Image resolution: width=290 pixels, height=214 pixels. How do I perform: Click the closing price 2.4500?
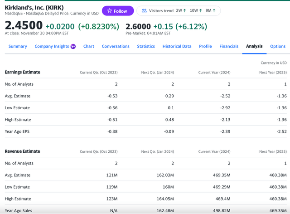tap(24, 25)
